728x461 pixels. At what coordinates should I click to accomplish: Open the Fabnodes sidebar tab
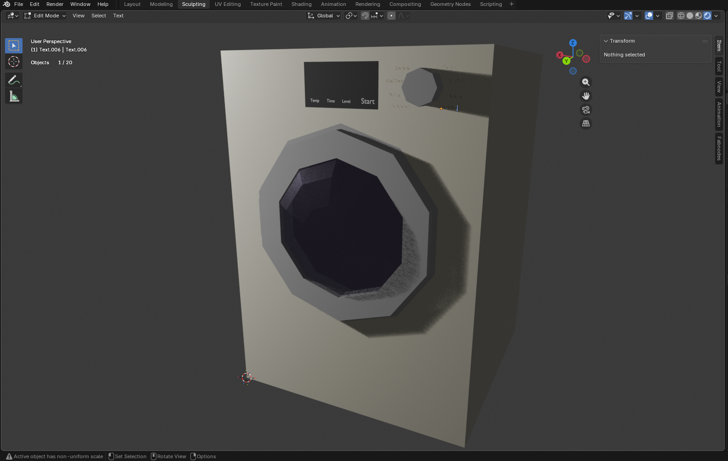(719, 148)
